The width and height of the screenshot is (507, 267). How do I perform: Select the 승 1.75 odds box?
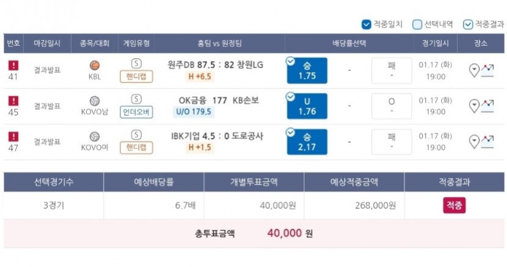tap(307, 71)
